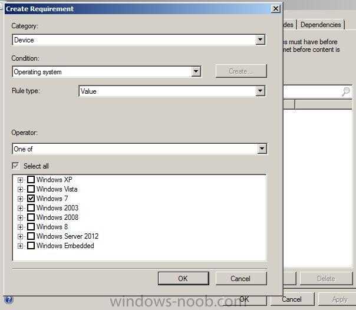Toggle the Select all checkbox
Viewport: 356px width, 310px height.
pyautogui.click(x=15, y=166)
